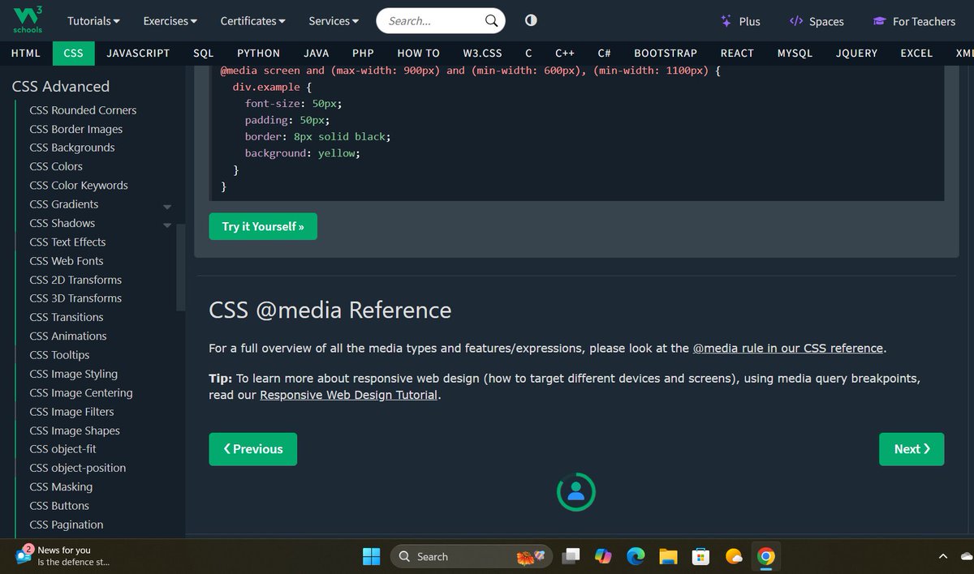Screen dimensions: 974x574
Task: Open CSS Web Fonts in sidebar
Action: pos(67,260)
